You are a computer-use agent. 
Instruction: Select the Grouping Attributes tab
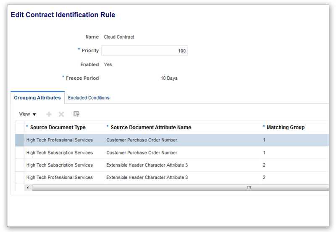[x=37, y=98]
